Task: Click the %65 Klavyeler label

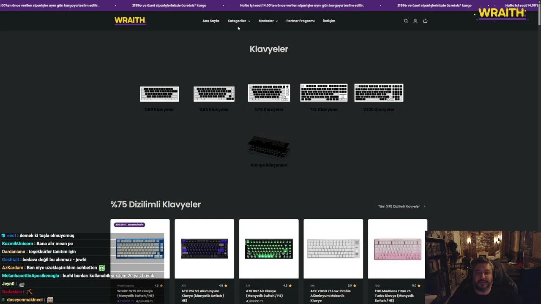Action: 214,109
